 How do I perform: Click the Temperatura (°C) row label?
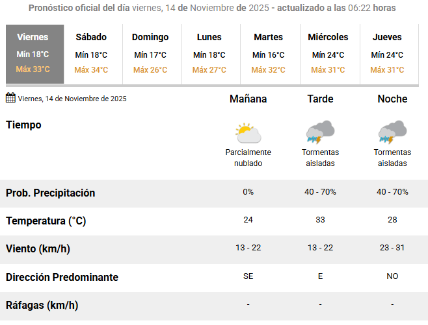pos(46,221)
